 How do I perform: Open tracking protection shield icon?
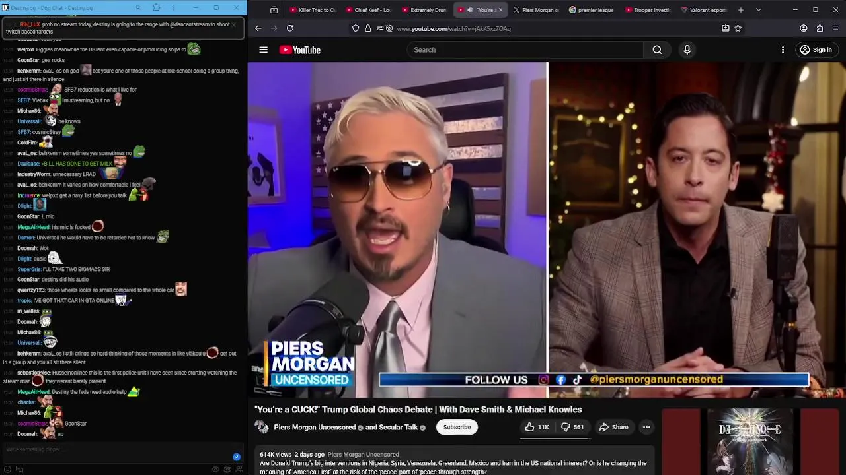click(x=356, y=28)
